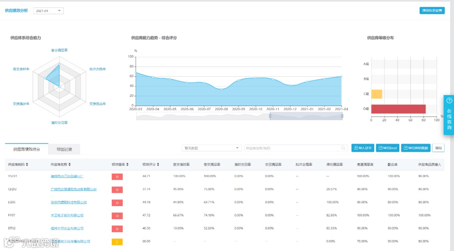Open the 暂无数据 filter dropdown
The width and height of the screenshot is (454, 251).
211,148
